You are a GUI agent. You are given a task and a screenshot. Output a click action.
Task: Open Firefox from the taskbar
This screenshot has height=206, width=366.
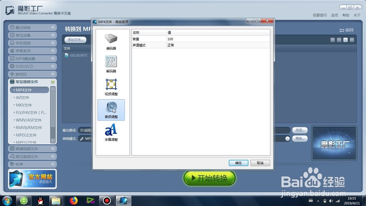(74, 201)
